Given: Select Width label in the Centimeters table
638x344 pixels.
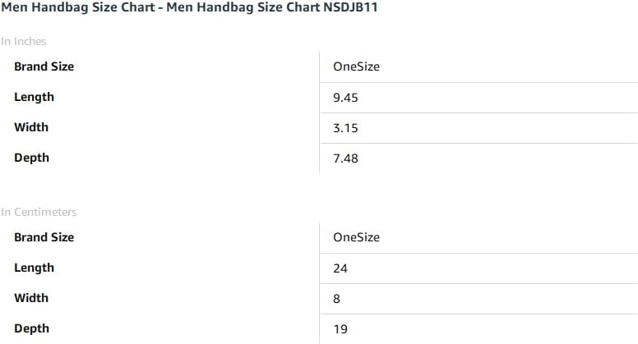Looking at the screenshot, I should 31,298.
